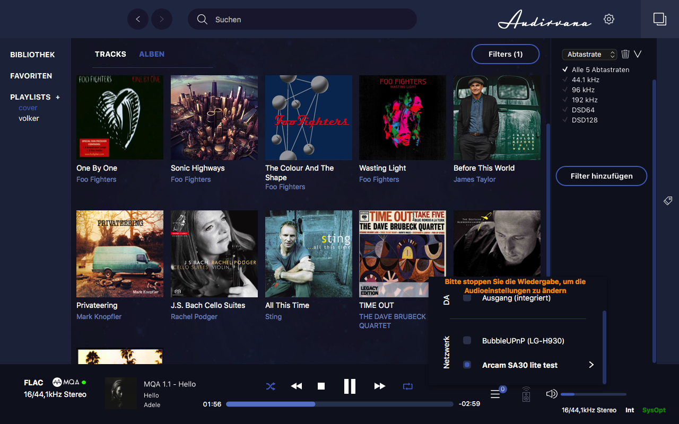
Task: Add a new playlist with plus icon
Action: pyautogui.click(x=58, y=97)
